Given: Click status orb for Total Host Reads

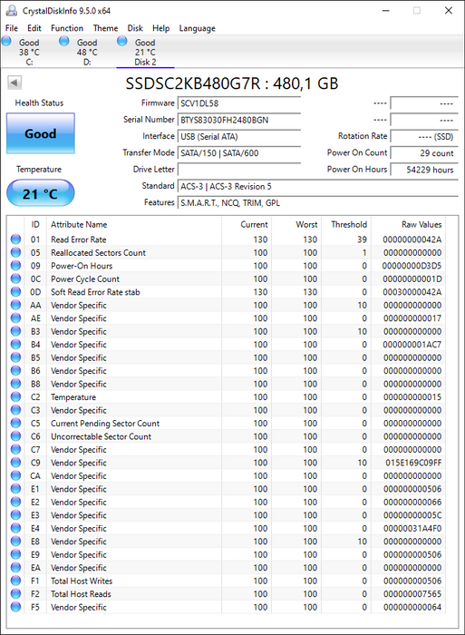Looking at the screenshot, I should (15, 593).
